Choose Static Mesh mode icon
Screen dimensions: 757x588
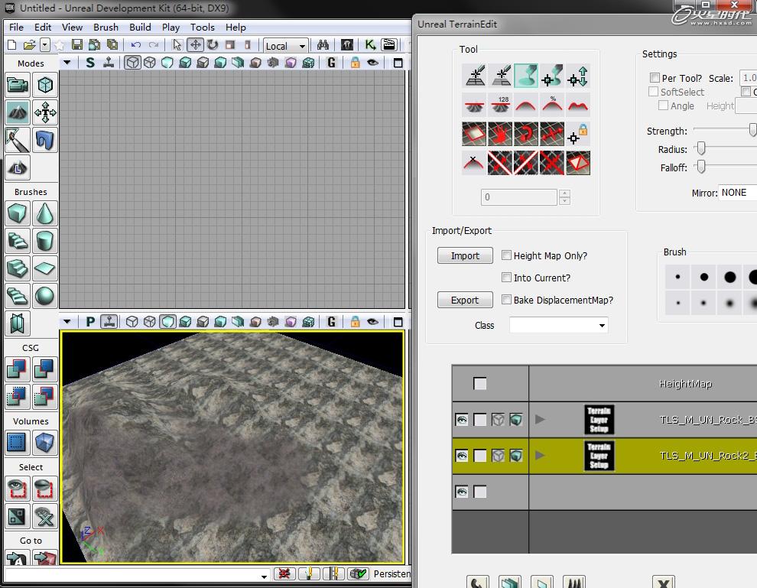click(45, 141)
